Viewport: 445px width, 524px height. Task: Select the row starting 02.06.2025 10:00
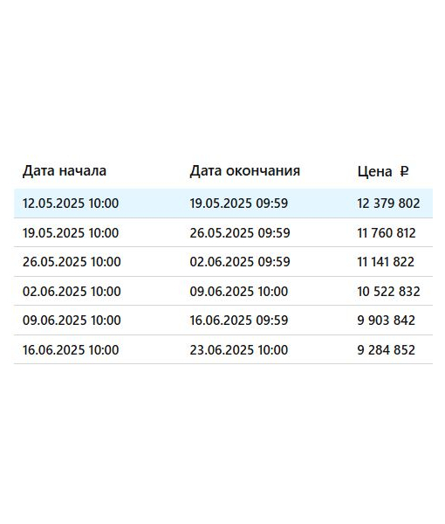coord(223,291)
